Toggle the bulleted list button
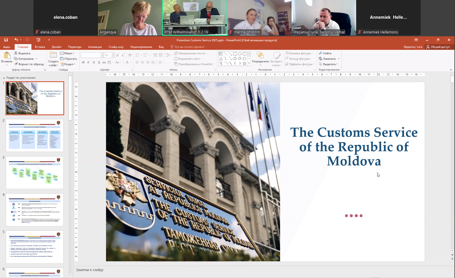This screenshot has width=455, height=278. (137, 55)
